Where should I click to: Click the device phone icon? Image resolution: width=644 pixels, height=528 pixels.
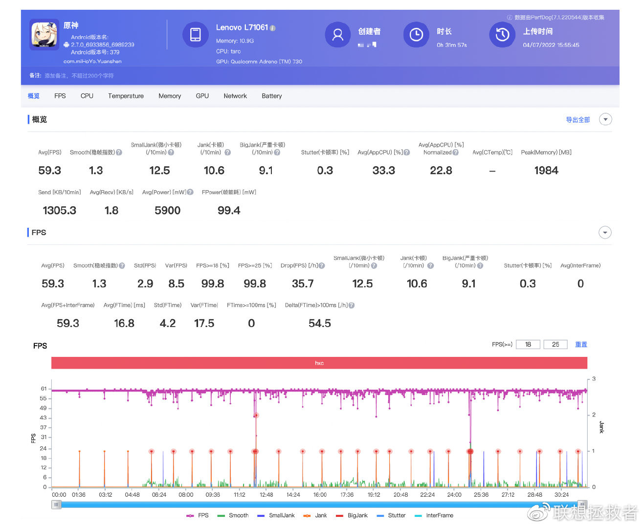(195, 35)
